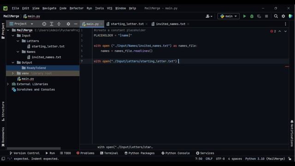Screen dimensions: 295x166
Task: Open the File menu
Action: tap(15, 8)
